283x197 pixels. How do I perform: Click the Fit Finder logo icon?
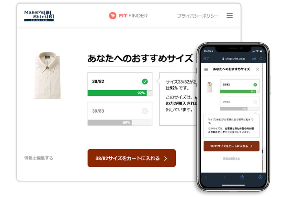coord(113,15)
